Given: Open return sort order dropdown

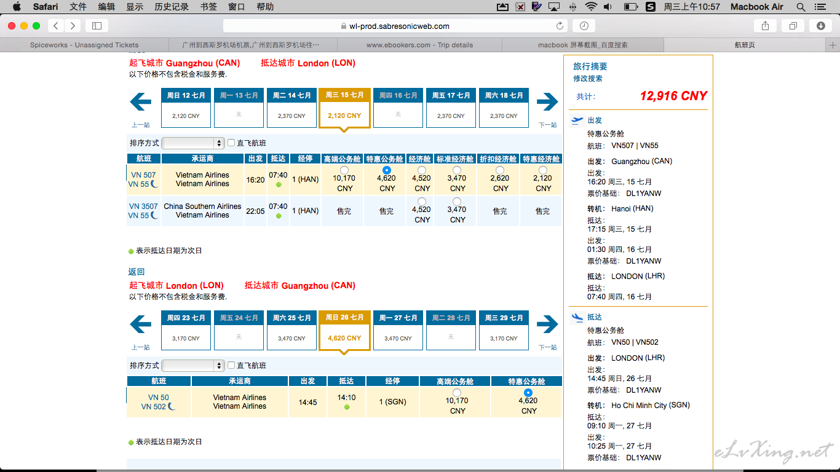Looking at the screenshot, I should click(192, 365).
